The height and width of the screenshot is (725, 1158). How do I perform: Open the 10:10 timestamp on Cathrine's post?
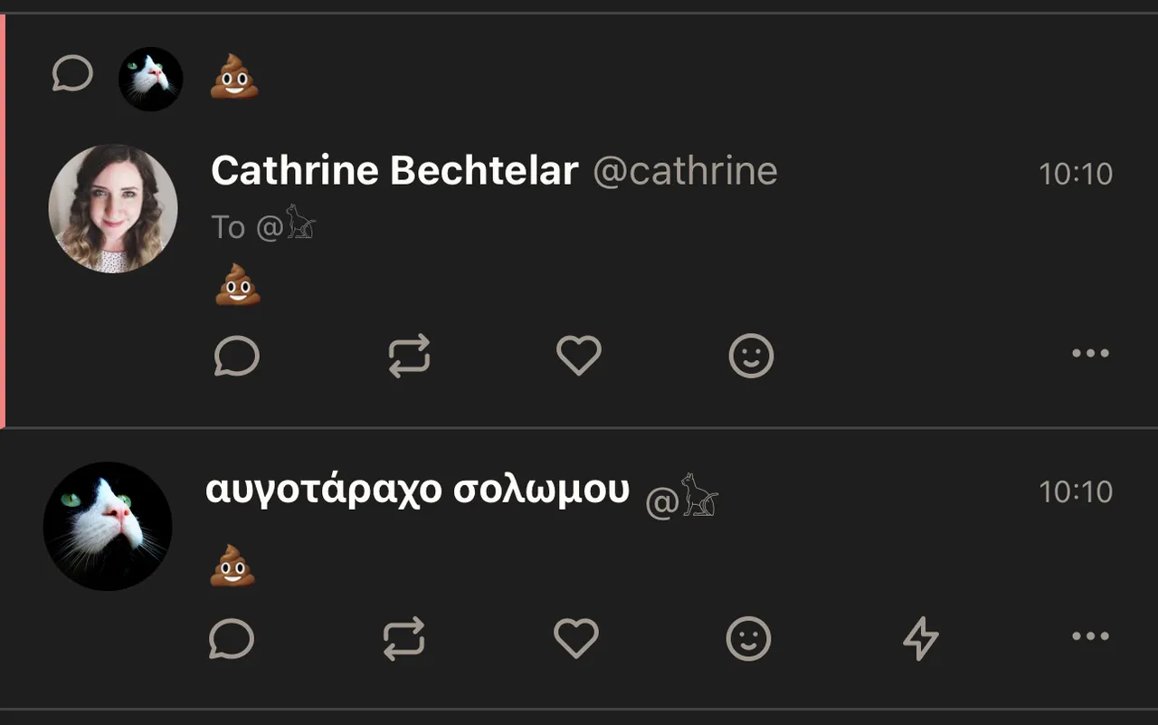1076,173
